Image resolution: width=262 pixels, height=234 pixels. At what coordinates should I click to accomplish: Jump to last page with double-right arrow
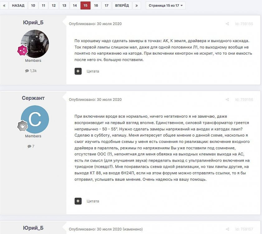tap(136, 6)
